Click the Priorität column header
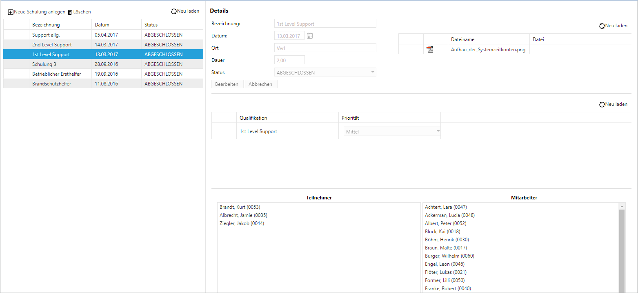Image resolution: width=638 pixels, height=293 pixels. pyautogui.click(x=389, y=118)
